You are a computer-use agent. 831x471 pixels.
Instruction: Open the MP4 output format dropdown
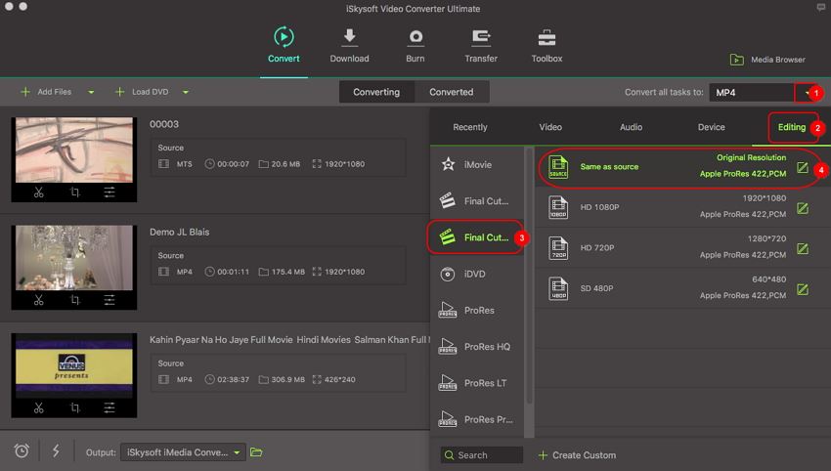[807, 92]
